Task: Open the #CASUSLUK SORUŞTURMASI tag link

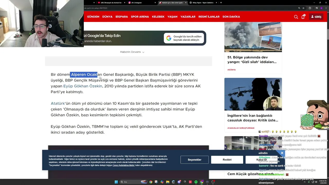Action: (x=241, y=128)
